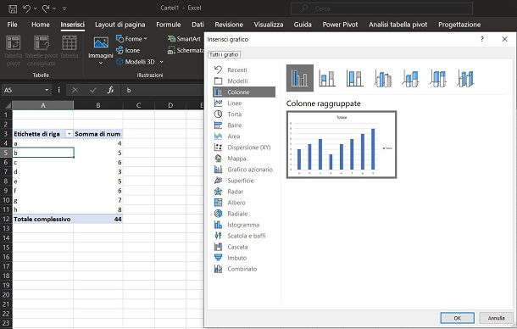Open the Redo history dropdown arrow

pyautogui.click(x=54, y=8)
